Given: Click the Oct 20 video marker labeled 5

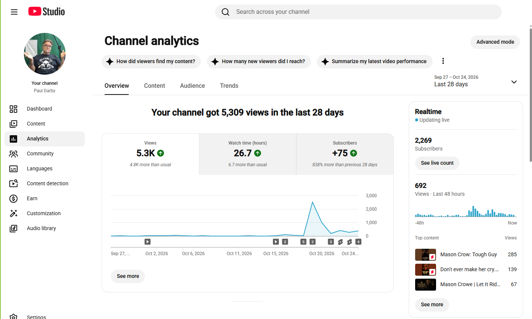Looking at the screenshot, I should click(x=304, y=242).
